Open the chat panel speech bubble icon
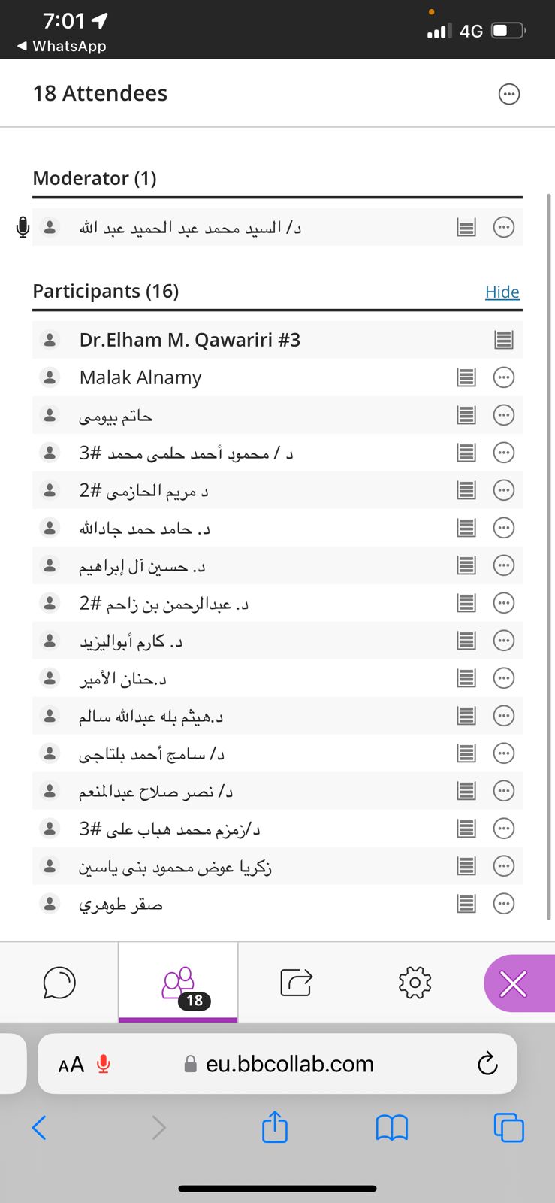This screenshot has height=1203, width=555. (59, 982)
